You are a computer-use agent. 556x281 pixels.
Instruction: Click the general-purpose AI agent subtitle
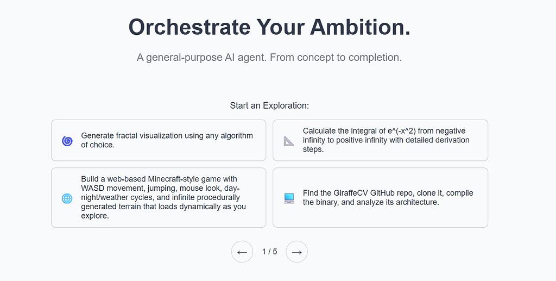[x=269, y=57]
